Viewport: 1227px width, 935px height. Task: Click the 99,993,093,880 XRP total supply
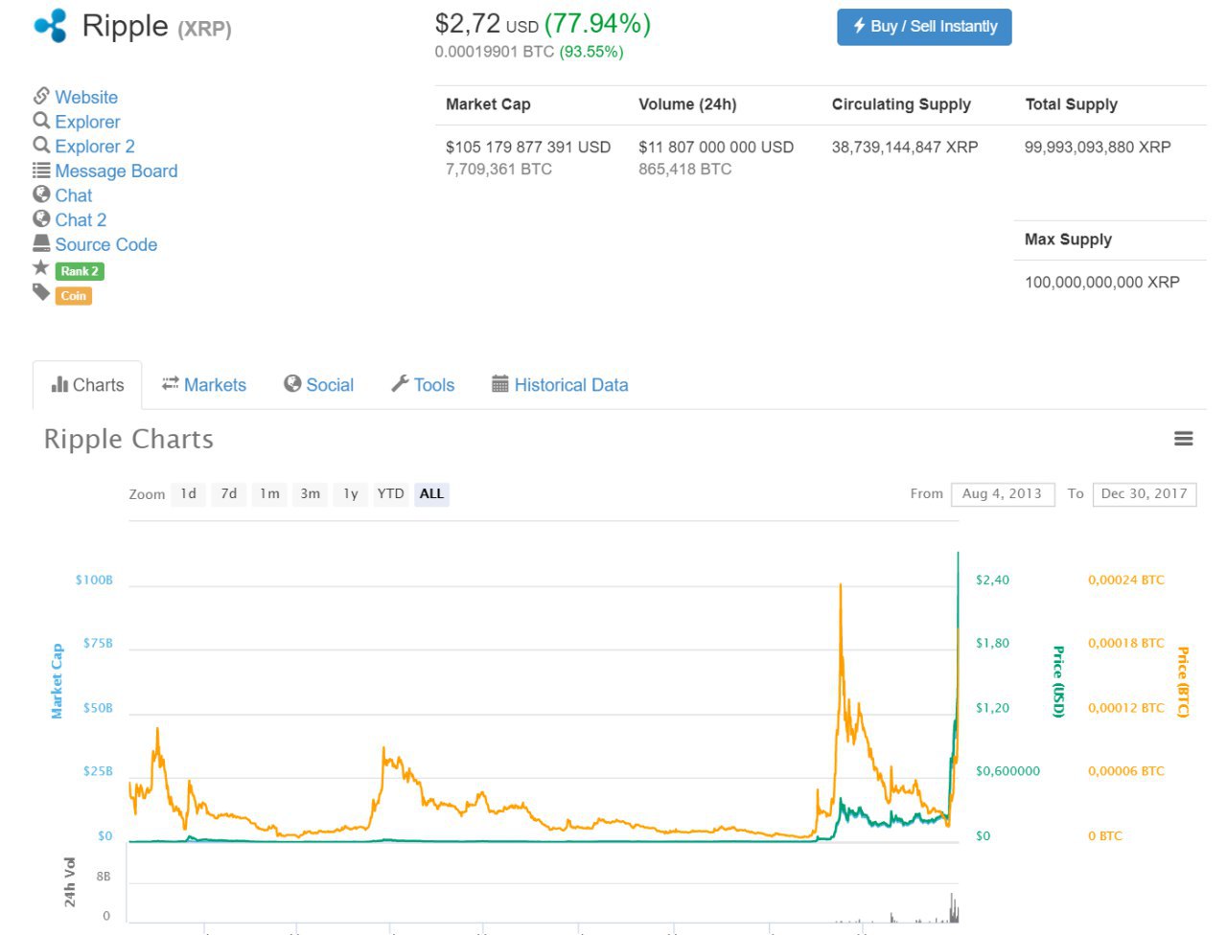coord(1098,148)
